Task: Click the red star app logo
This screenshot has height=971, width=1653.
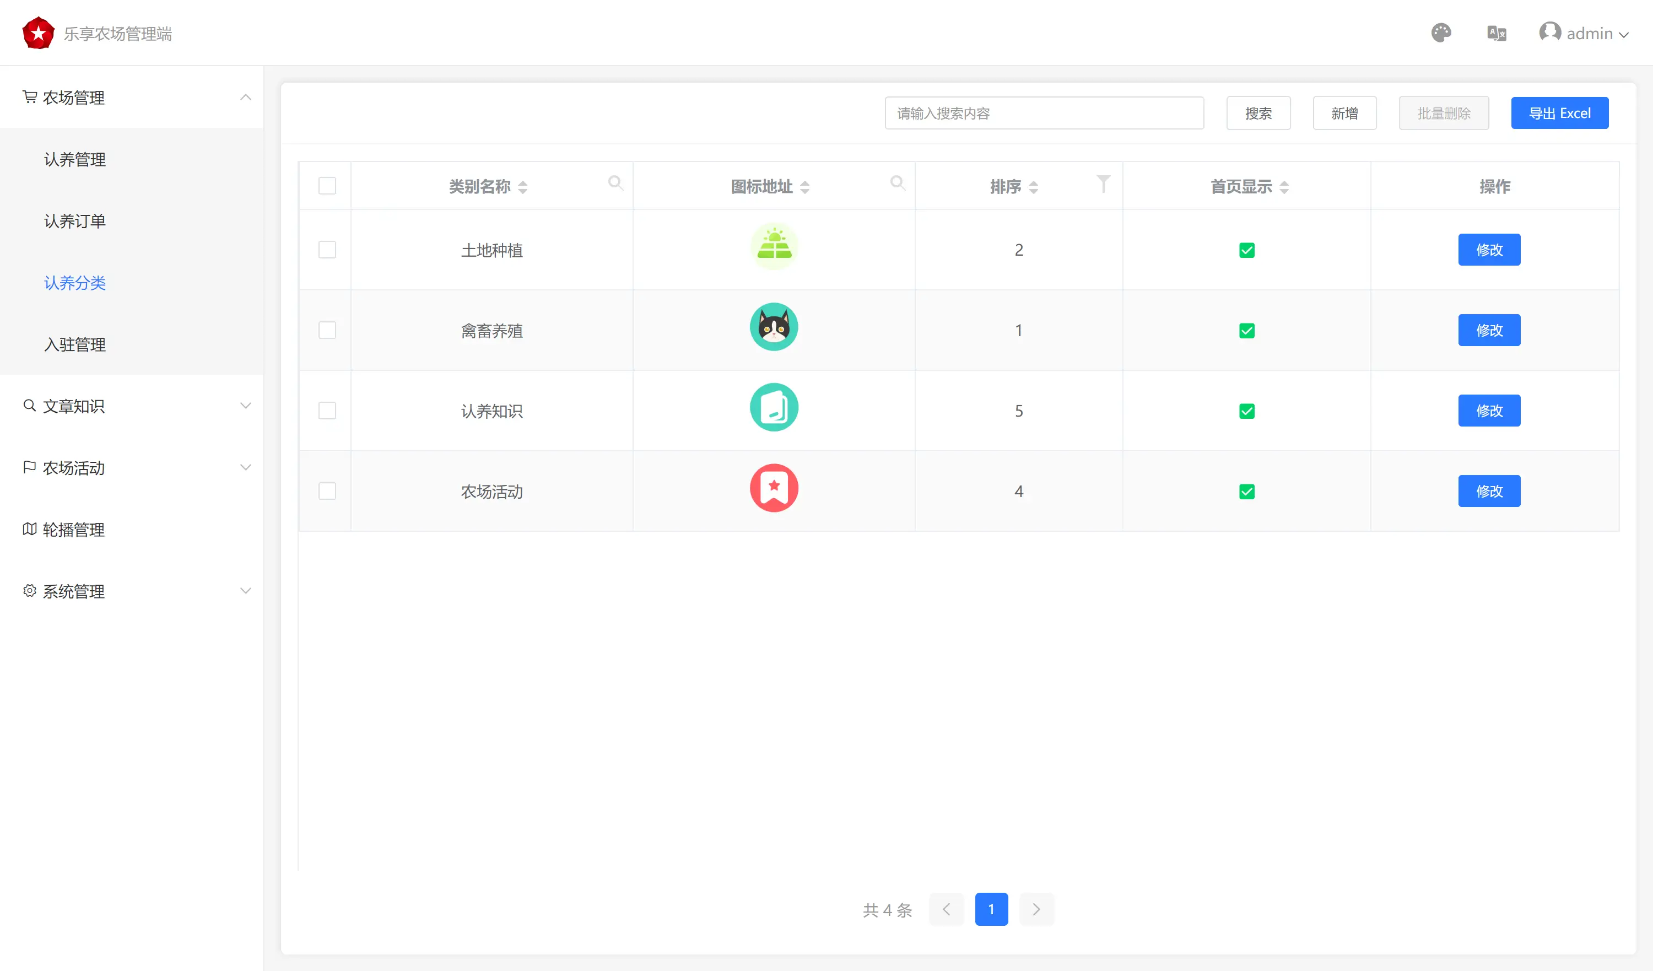Action: [x=38, y=33]
